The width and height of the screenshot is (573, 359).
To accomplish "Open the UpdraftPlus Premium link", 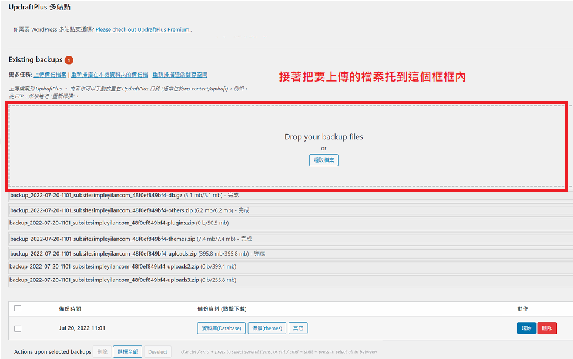I will pyautogui.click(x=143, y=29).
